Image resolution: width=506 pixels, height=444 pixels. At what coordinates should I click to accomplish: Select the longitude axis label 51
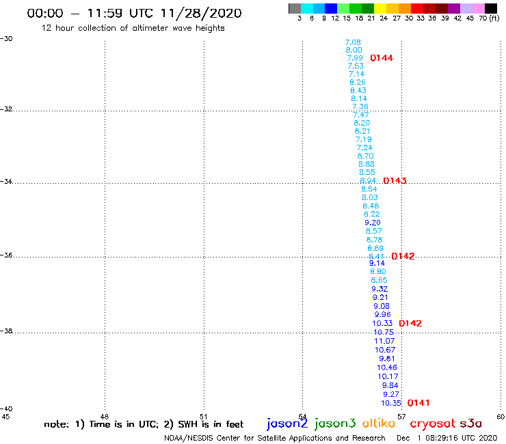coord(203,417)
